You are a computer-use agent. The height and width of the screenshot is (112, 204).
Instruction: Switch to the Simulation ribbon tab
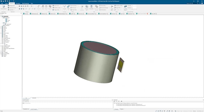coord(18,3)
